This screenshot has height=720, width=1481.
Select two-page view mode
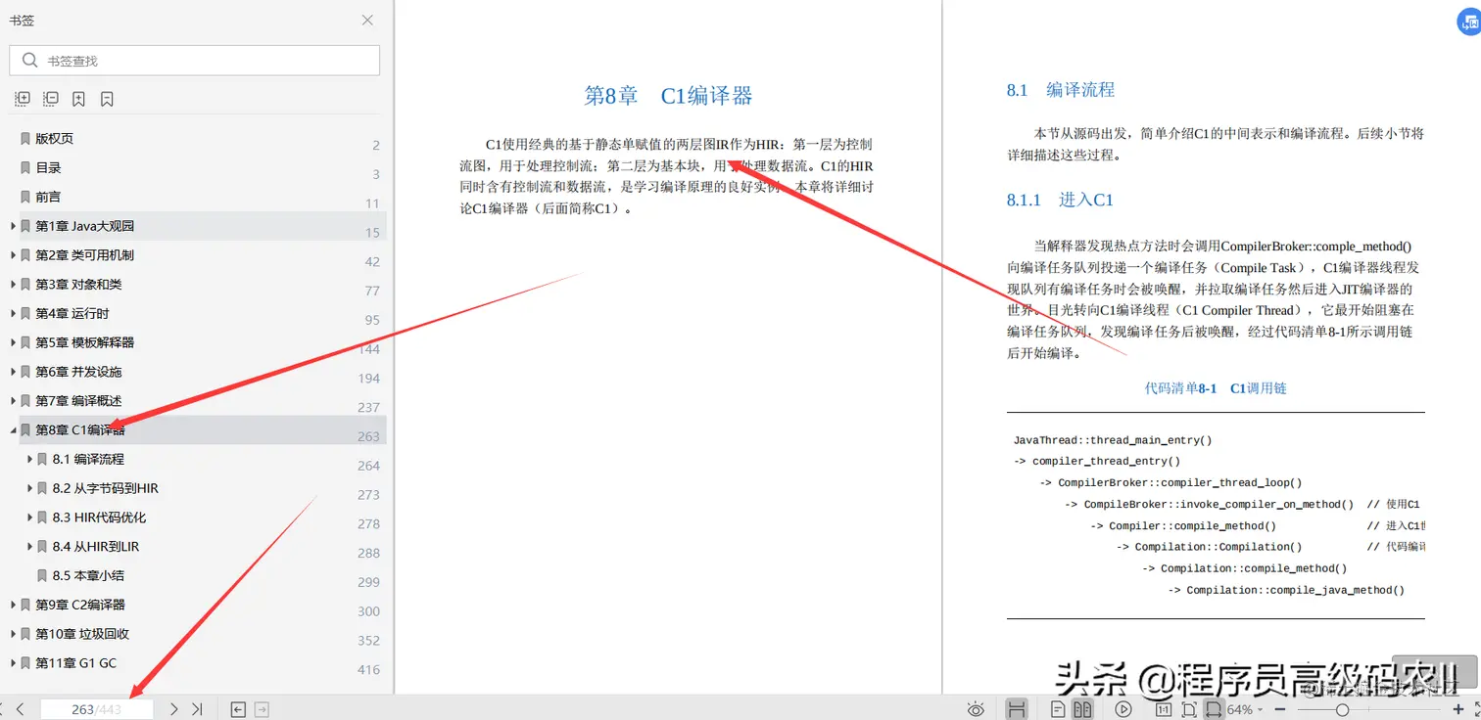click(x=1083, y=709)
